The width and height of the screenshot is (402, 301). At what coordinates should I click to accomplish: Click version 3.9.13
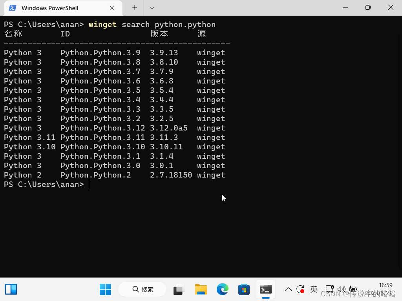point(164,53)
